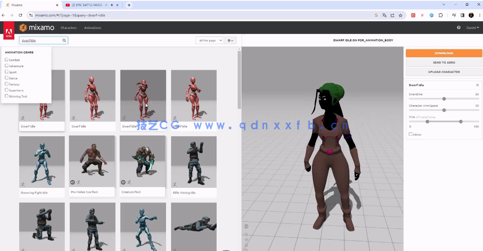Viewport: 483px width, 251px height.
Task: Click the Mixamo hexagon logo
Action: [x=23, y=27]
